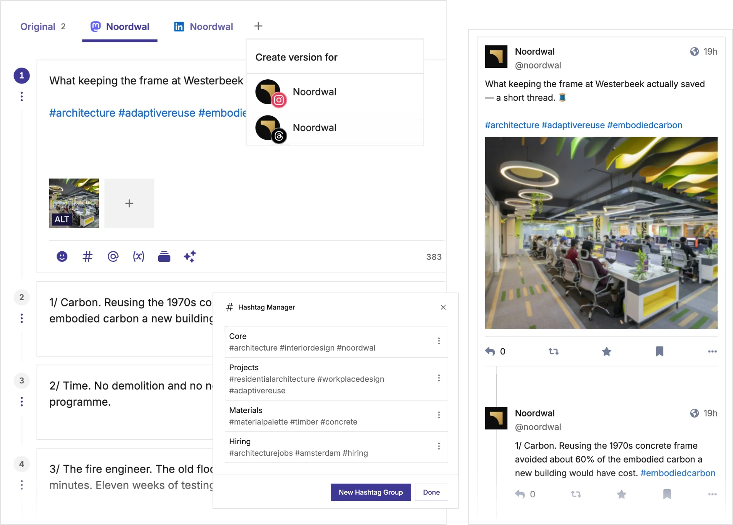Click thread step number 3 badge
Viewport: 733px width, 525px height.
coord(22,381)
